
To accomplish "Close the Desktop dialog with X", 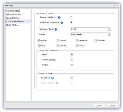I will point(118,5).
